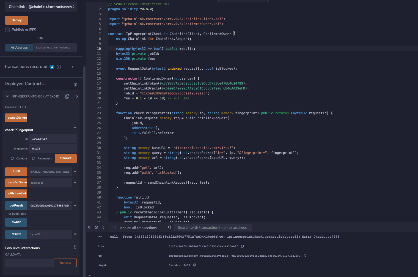Click the fingerprint input field containing test22
Viewport: 418px width, 277px height.
tap(53, 149)
